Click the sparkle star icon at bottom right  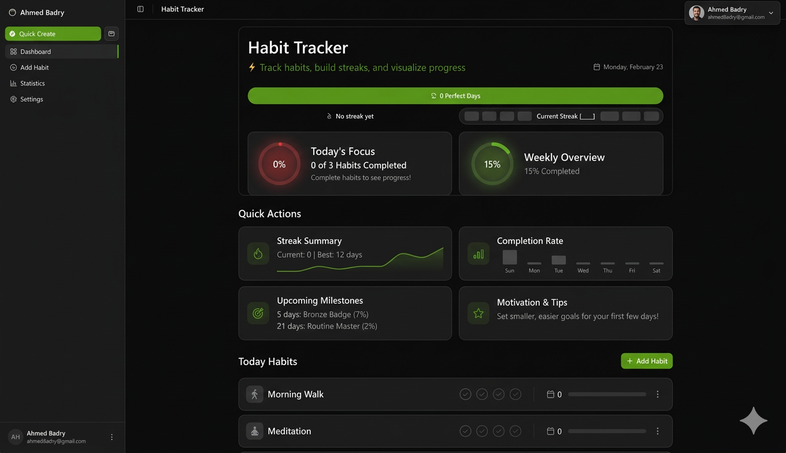click(x=754, y=421)
